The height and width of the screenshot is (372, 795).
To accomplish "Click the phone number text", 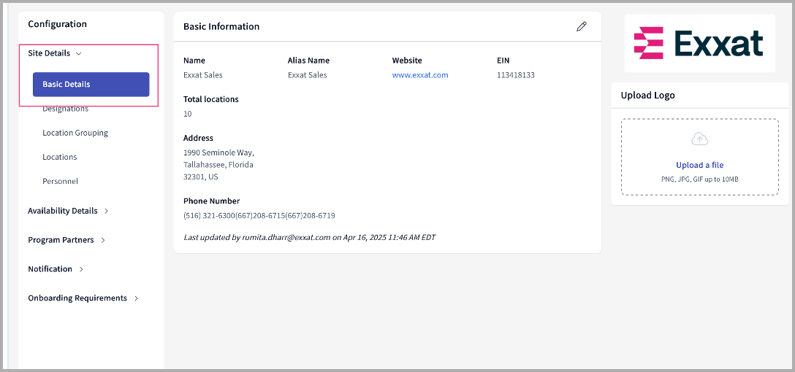I will (x=259, y=216).
